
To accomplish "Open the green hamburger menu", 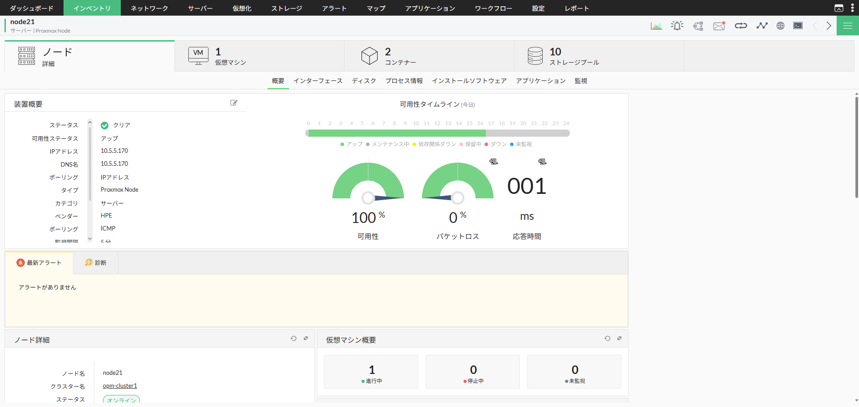I will [x=848, y=25].
